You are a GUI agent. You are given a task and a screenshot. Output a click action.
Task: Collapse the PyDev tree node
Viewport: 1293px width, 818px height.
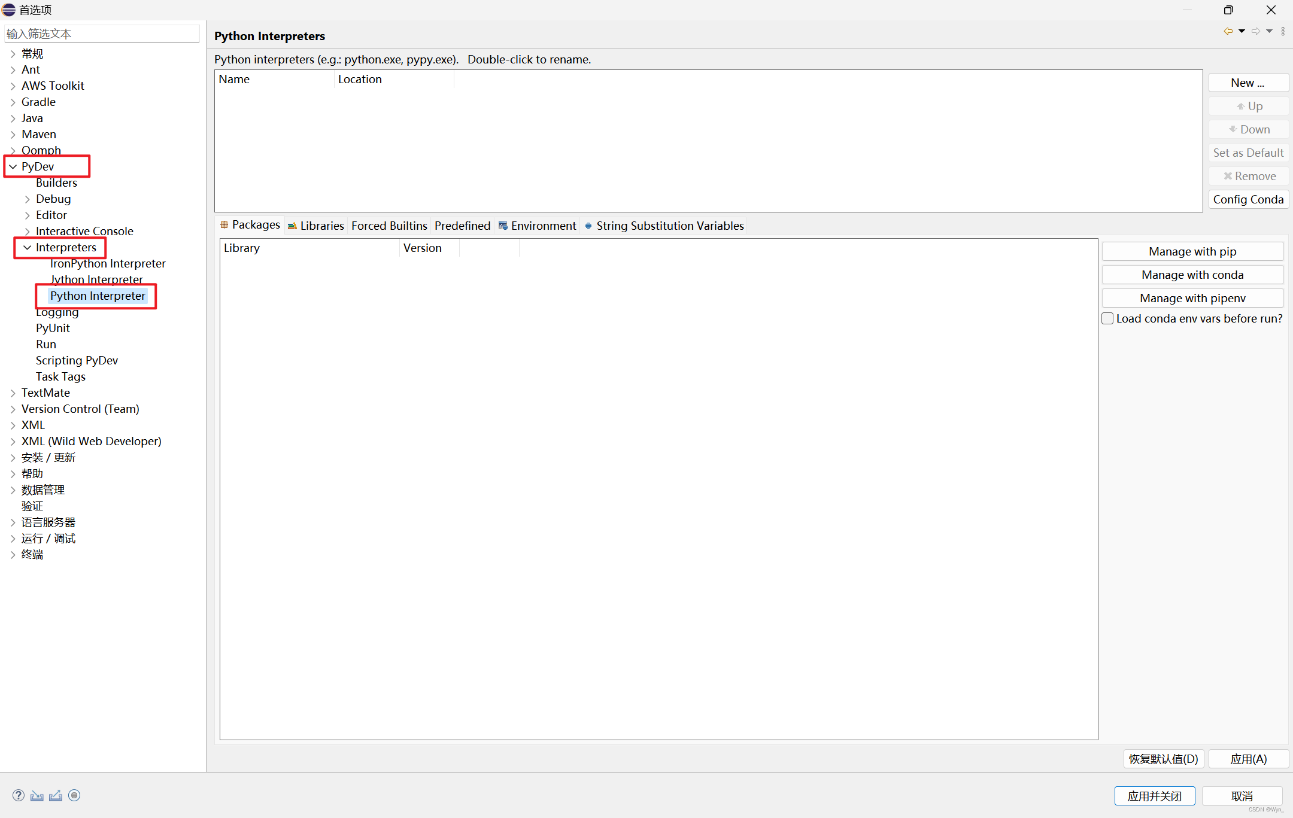tap(13, 167)
